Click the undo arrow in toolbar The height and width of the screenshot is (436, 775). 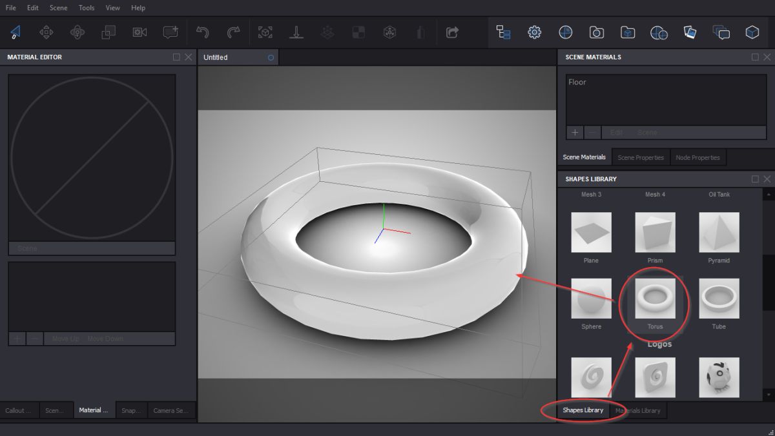(203, 32)
